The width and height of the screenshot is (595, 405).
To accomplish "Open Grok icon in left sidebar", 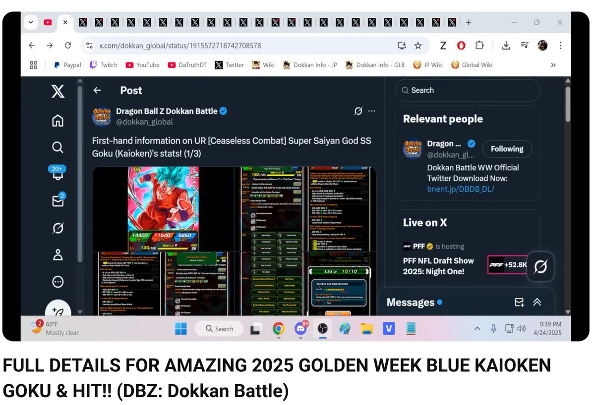I will coord(58,228).
